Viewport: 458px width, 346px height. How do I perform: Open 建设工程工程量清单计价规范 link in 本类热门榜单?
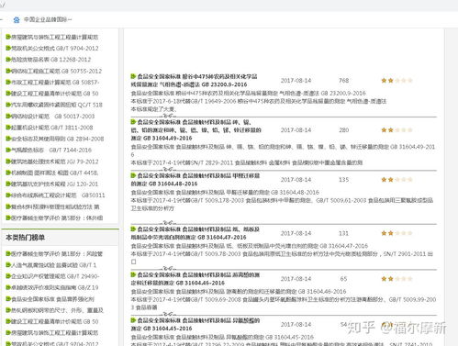pyautogui.click(x=55, y=321)
